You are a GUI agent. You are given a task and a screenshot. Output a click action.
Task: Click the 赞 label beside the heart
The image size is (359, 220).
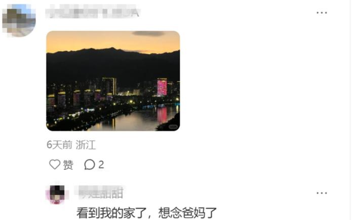pyautogui.click(x=68, y=165)
